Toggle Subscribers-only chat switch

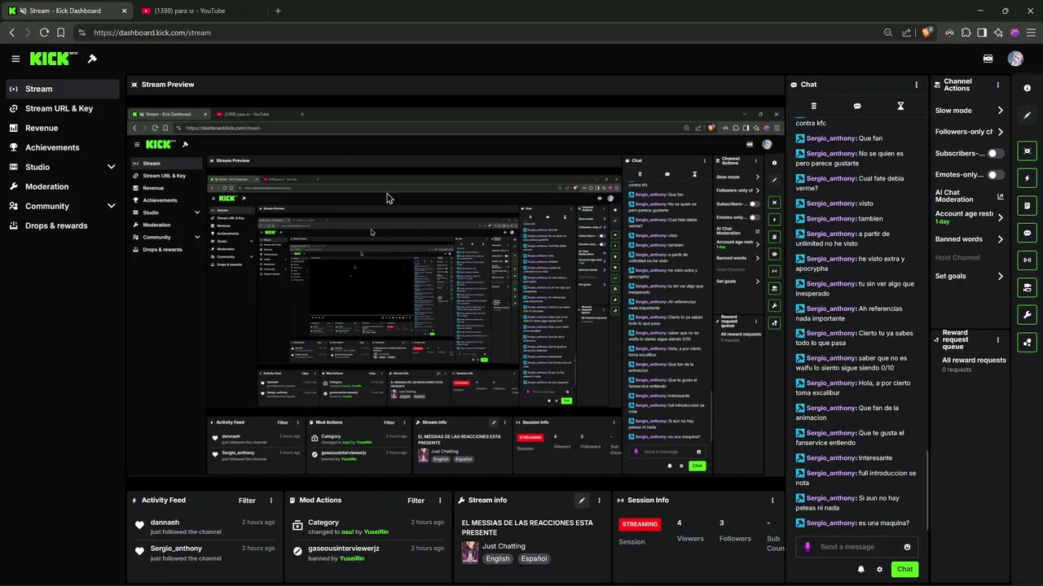point(996,153)
